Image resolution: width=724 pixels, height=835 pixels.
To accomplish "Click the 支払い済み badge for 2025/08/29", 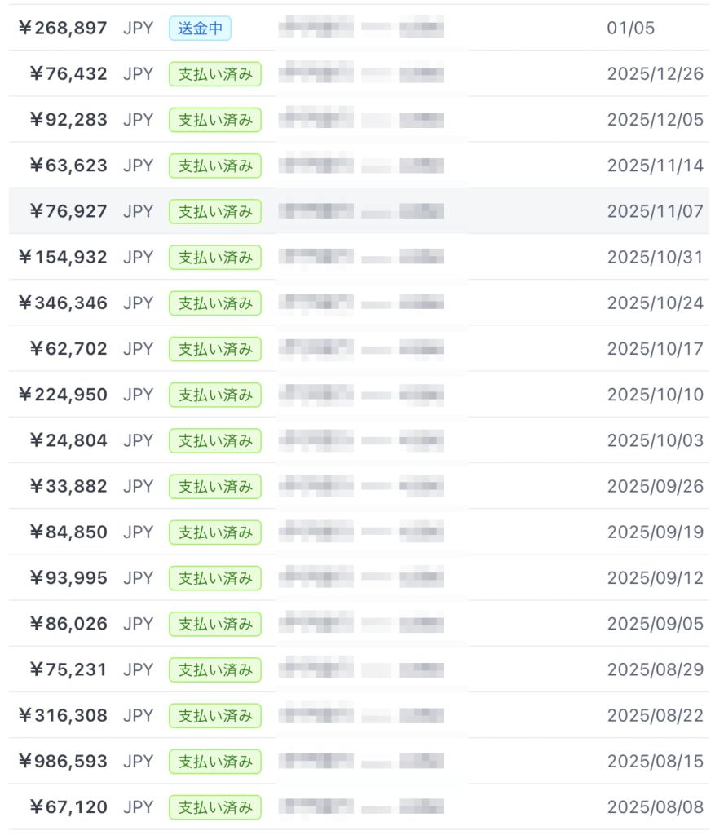I will pos(215,669).
